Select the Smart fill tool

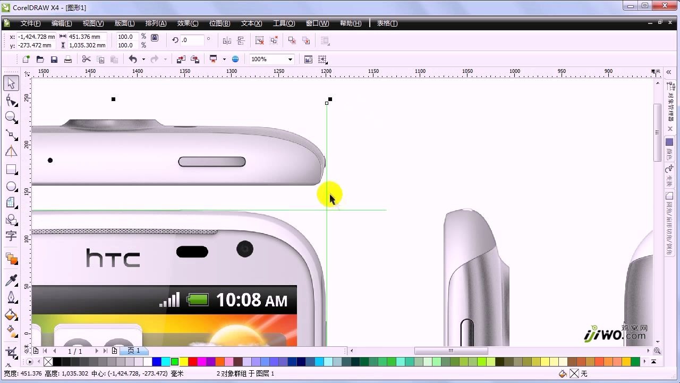tap(11, 152)
